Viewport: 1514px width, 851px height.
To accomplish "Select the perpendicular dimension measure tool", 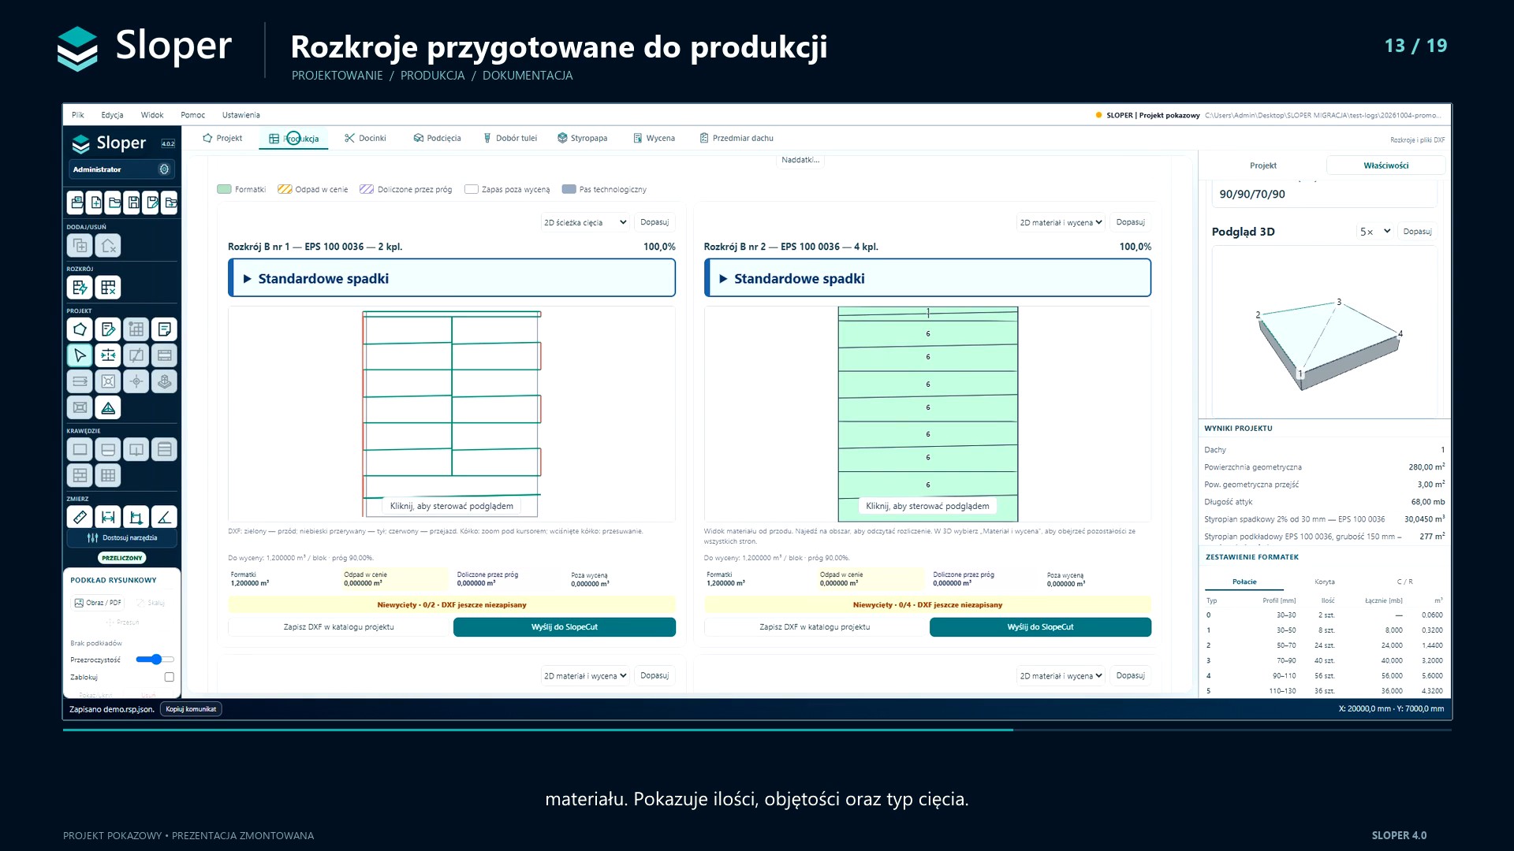I will pyautogui.click(x=136, y=517).
